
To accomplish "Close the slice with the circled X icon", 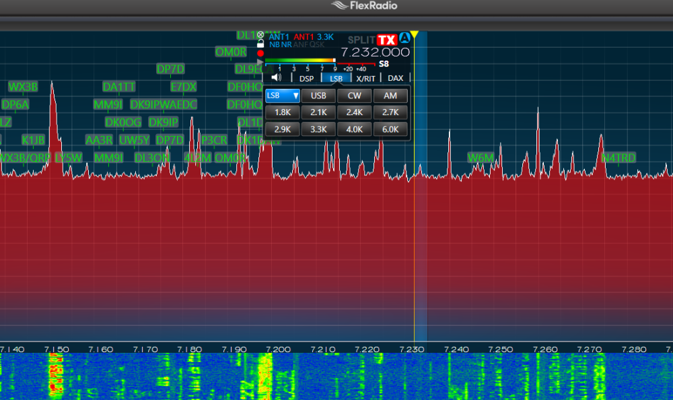I will (260, 35).
